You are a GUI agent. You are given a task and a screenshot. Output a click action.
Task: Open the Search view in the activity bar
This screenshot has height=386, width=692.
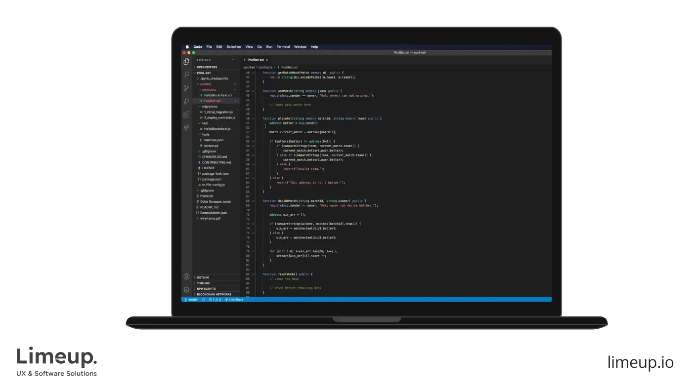186,75
